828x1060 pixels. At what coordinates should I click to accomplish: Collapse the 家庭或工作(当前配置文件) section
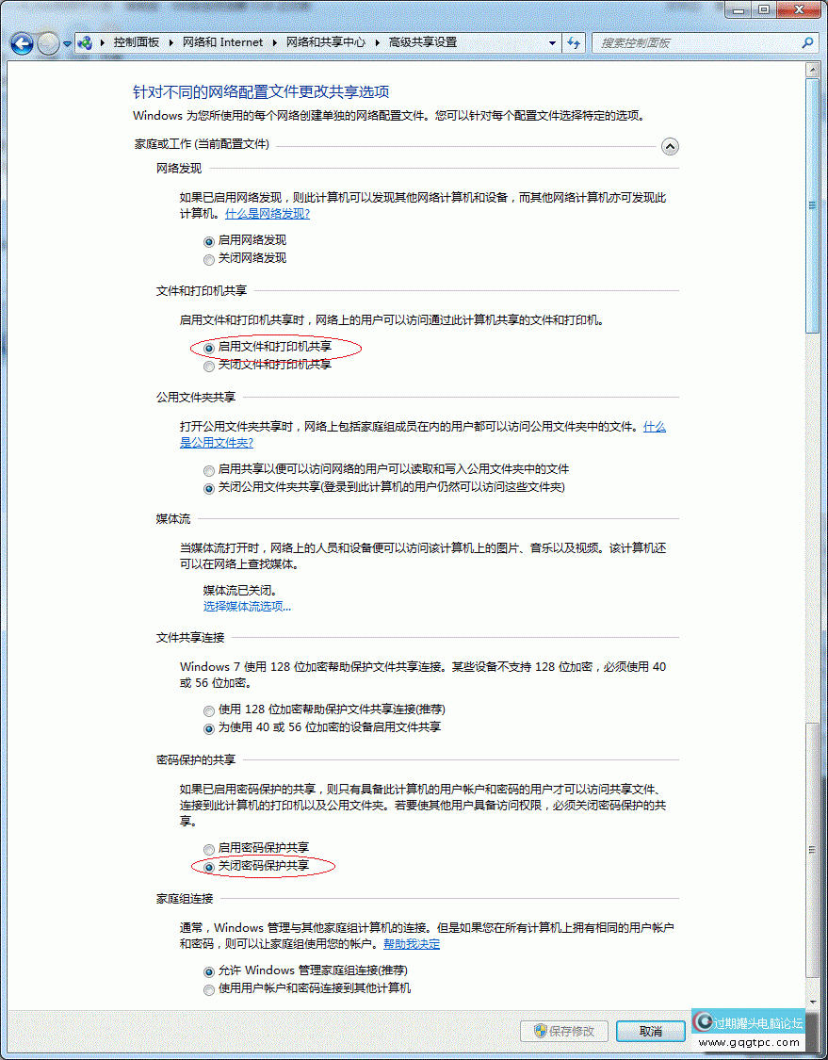[670, 146]
